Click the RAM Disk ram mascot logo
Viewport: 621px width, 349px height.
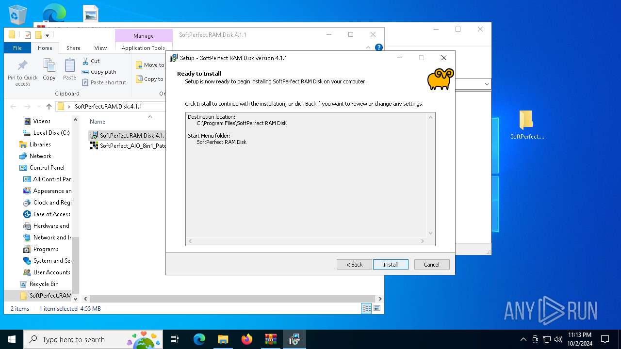(x=440, y=79)
